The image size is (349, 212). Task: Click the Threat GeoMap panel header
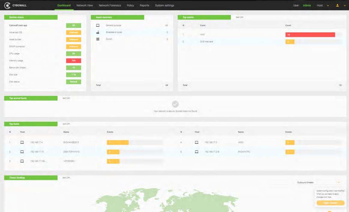pos(31,178)
